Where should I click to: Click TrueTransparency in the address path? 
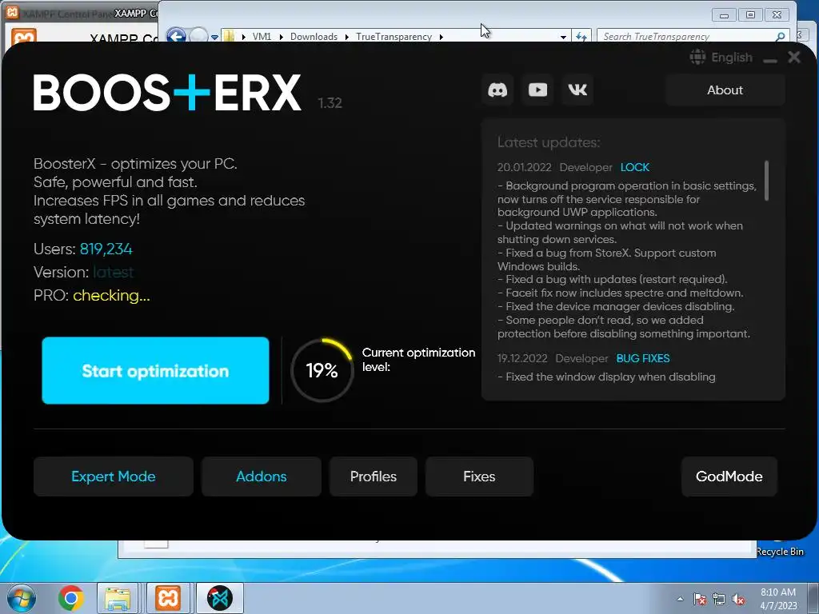coord(394,37)
